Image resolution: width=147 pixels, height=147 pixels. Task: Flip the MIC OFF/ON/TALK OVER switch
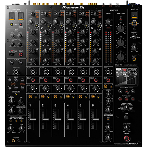coord(12,54)
